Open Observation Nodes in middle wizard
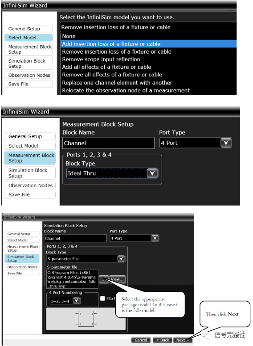 point(30,186)
